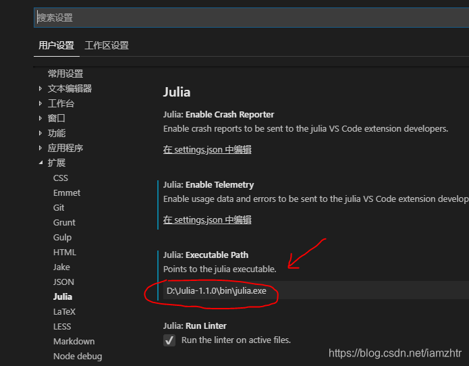Expand the 功能 tree arrow

(x=40, y=133)
